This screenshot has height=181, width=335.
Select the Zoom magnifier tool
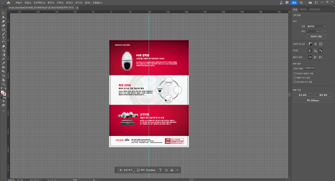pos(3,84)
